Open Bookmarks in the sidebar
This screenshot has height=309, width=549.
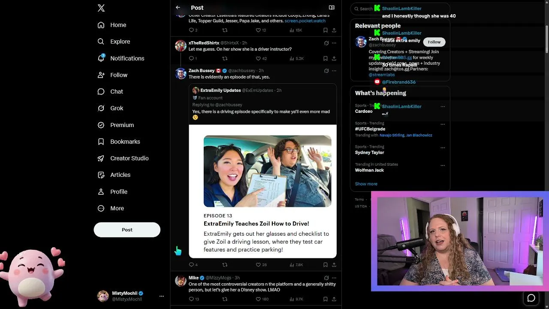coord(119,142)
